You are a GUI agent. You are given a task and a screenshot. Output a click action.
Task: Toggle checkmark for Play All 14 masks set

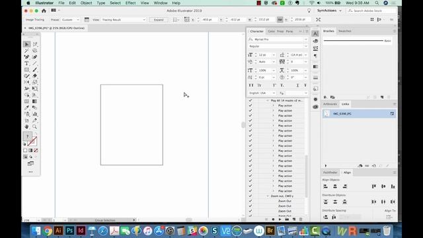coord(250,100)
